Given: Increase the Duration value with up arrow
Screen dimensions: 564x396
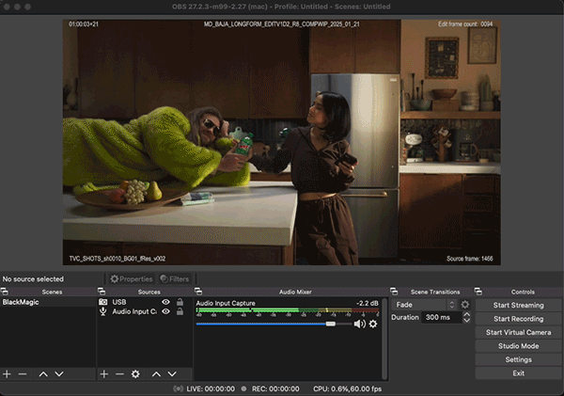Looking at the screenshot, I should 466,314.
